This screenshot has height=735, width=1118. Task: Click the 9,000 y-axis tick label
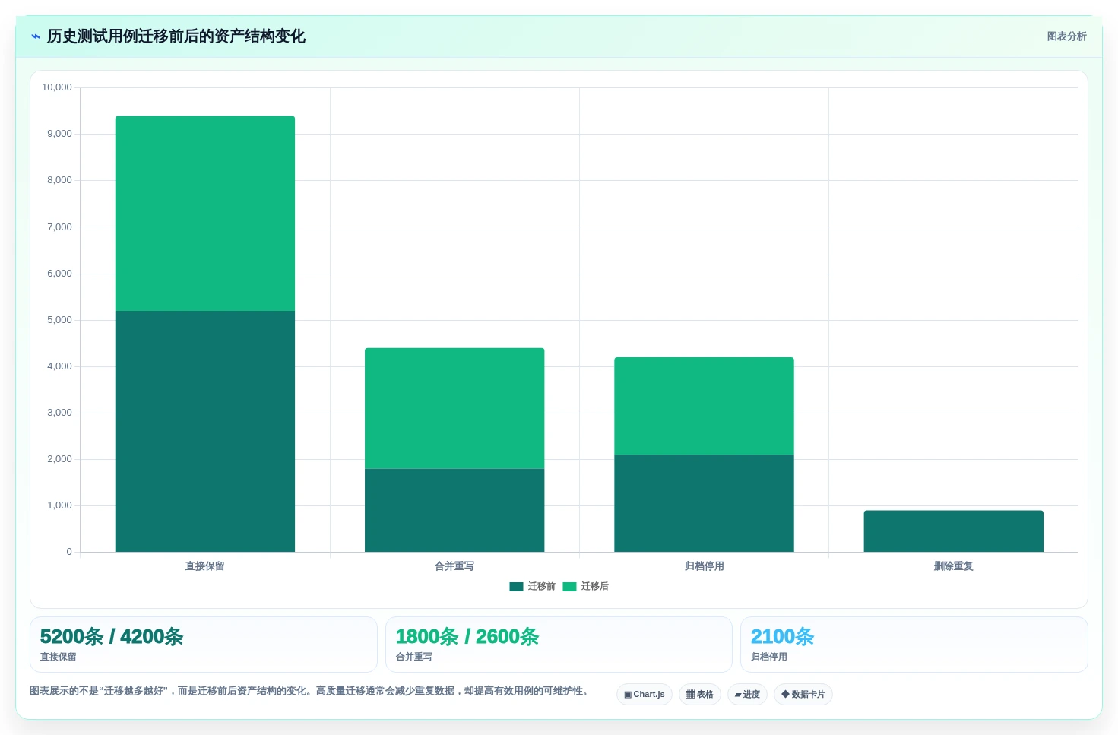click(x=59, y=134)
